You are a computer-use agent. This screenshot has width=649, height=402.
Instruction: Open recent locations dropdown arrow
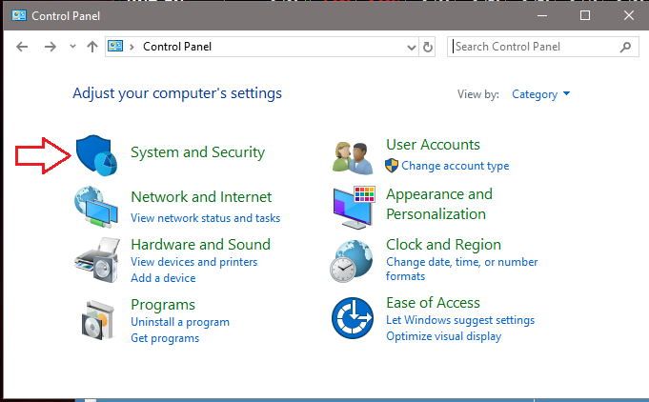[72, 47]
